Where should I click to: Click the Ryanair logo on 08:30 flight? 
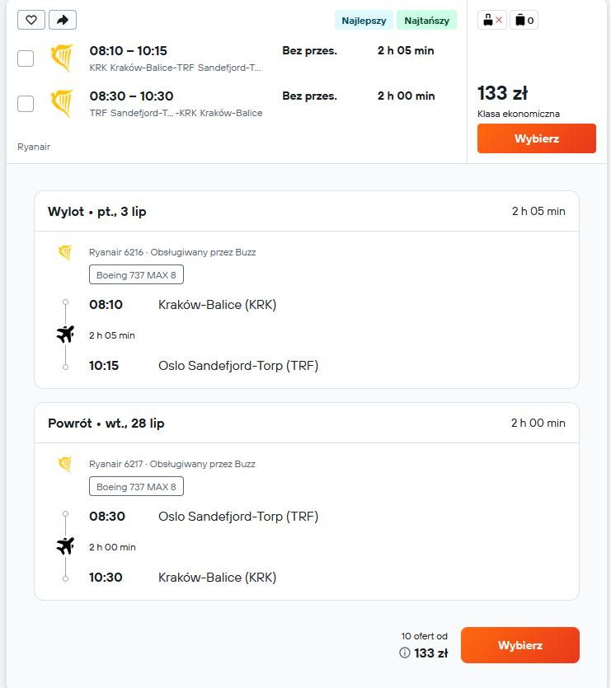tap(62, 104)
